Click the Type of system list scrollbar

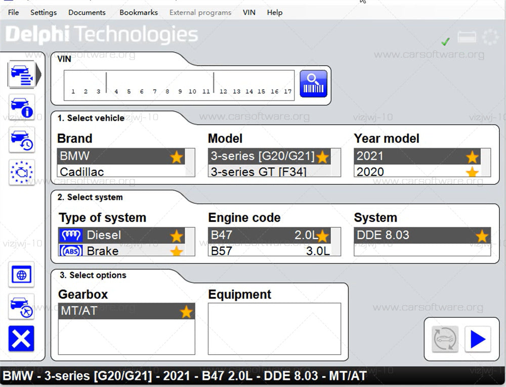tap(190, 241)
